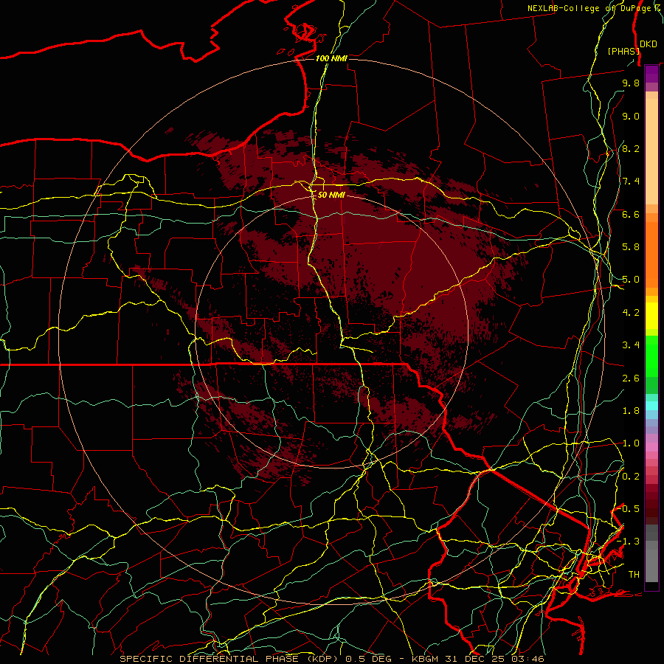Click the 1.0 scale value
The width and height of the screenshot is (664, 664).
[631, 443]
